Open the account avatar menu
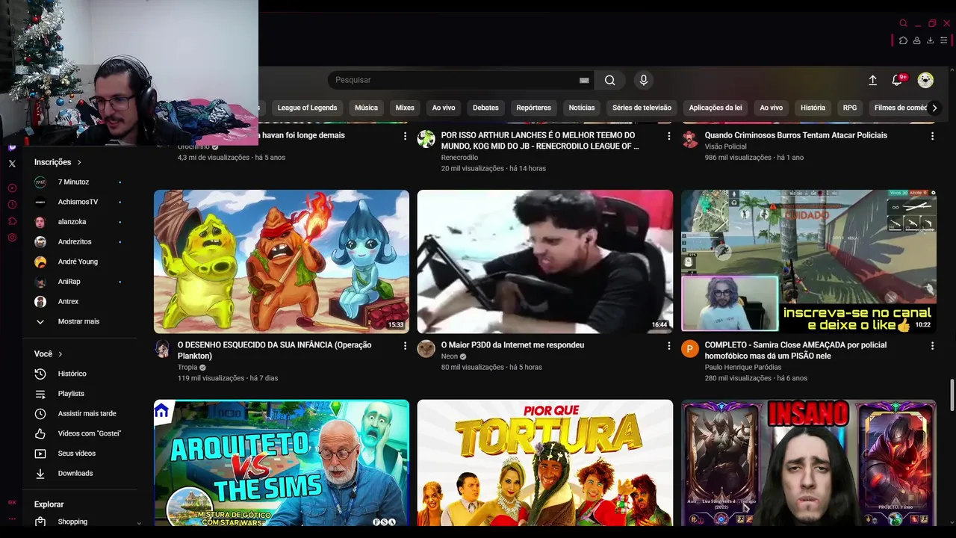This screenshot has height=538, width=956. click(925, 80)
